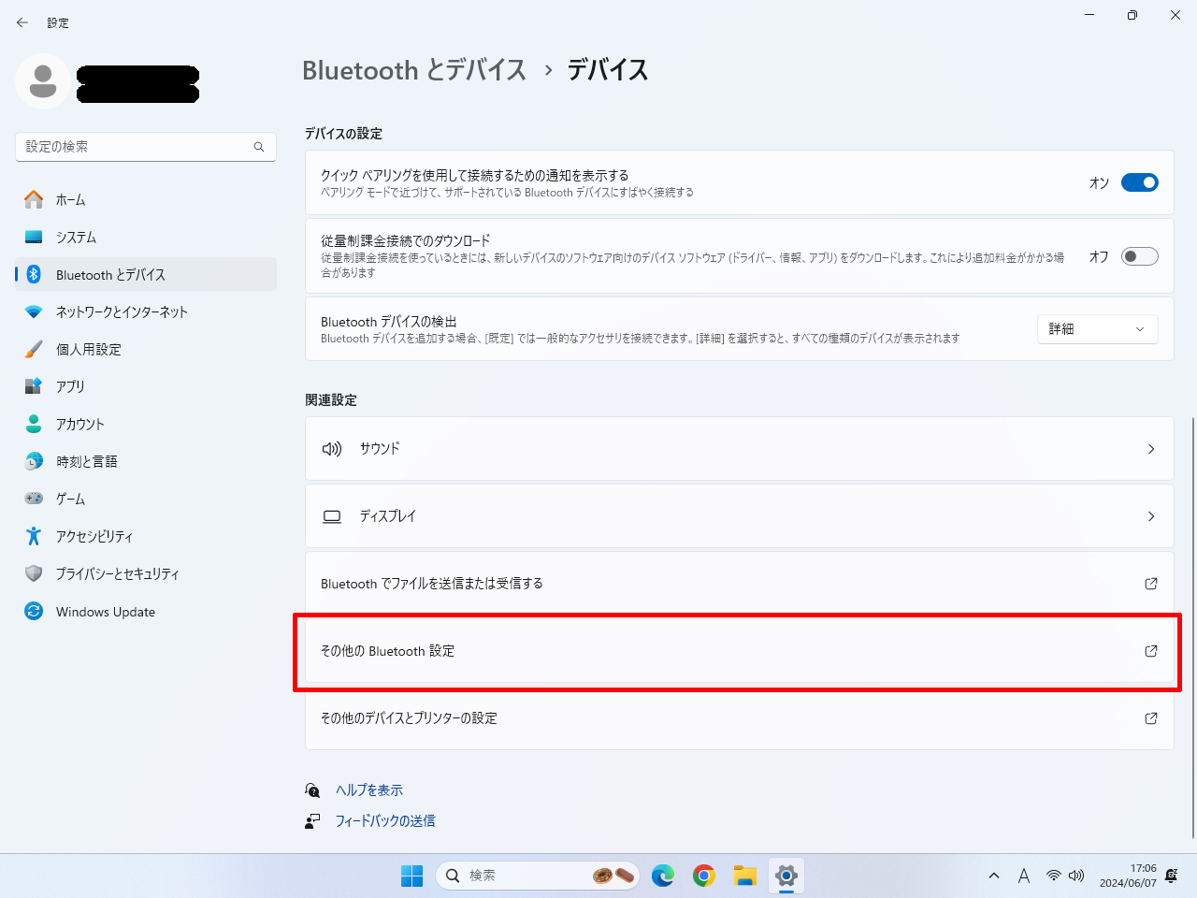Open プライバシーとセキュリティ settings page
Image resolution: width=1197 pixels, height=898 pixels.
pyautogui.click(x=146, y=573)
